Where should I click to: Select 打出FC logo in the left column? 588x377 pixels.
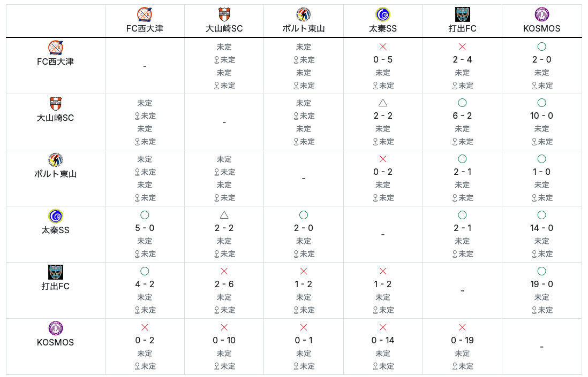pyautogui.click(x=56, y=272)
